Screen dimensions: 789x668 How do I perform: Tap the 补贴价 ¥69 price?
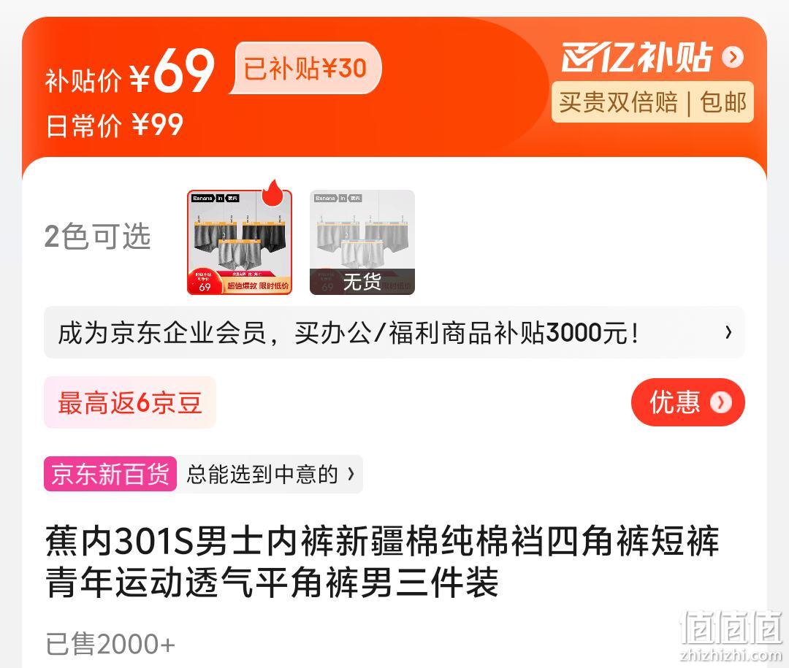(x=130, y=72)
